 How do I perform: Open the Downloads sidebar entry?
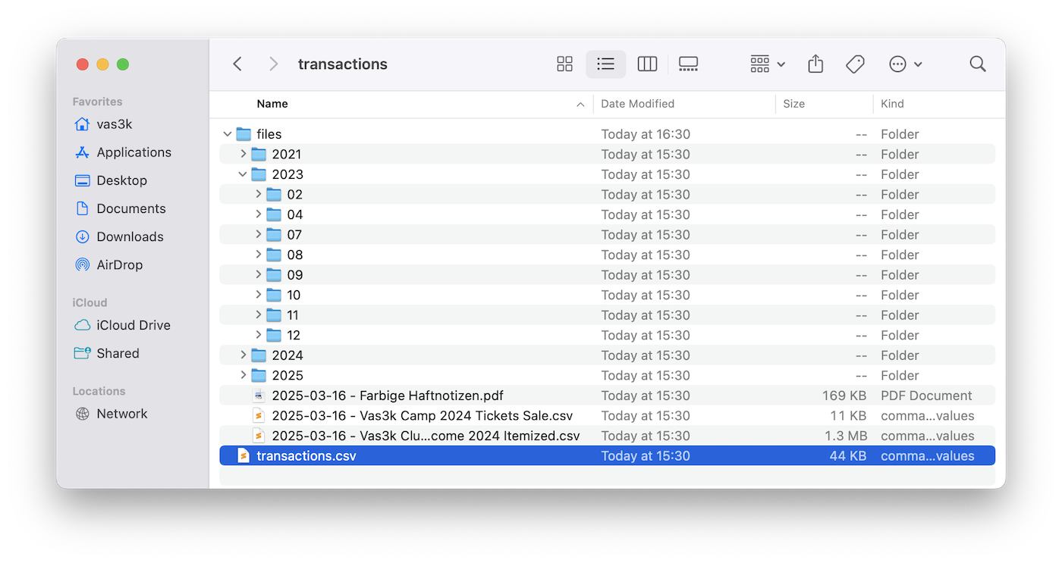click(x=127, y=236)
